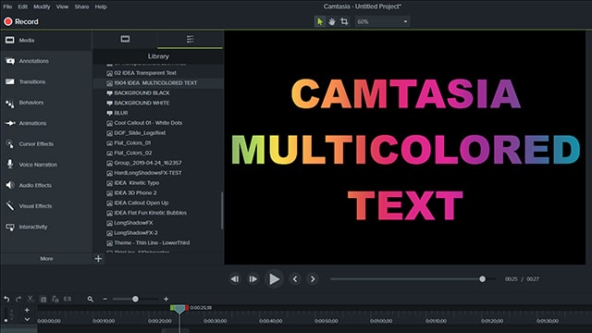Open the Voice Narration panel
The image size is (592, 333).
46,165
